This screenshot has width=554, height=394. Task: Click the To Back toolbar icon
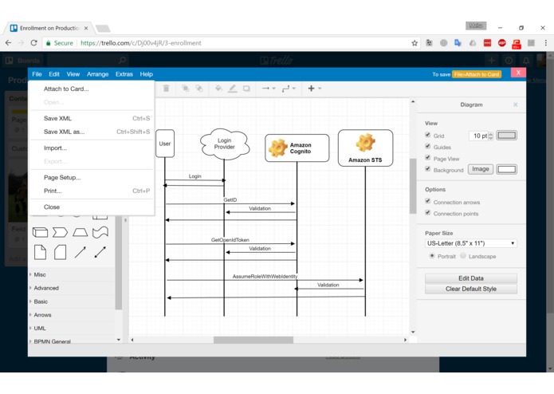coord(199,89)
